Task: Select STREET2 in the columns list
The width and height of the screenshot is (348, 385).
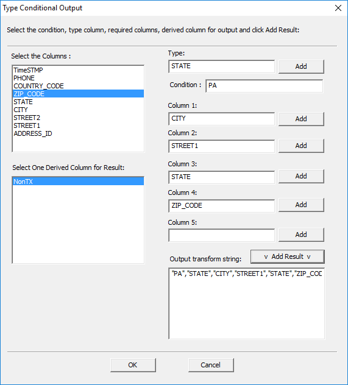Action: (x=78, y=118)
